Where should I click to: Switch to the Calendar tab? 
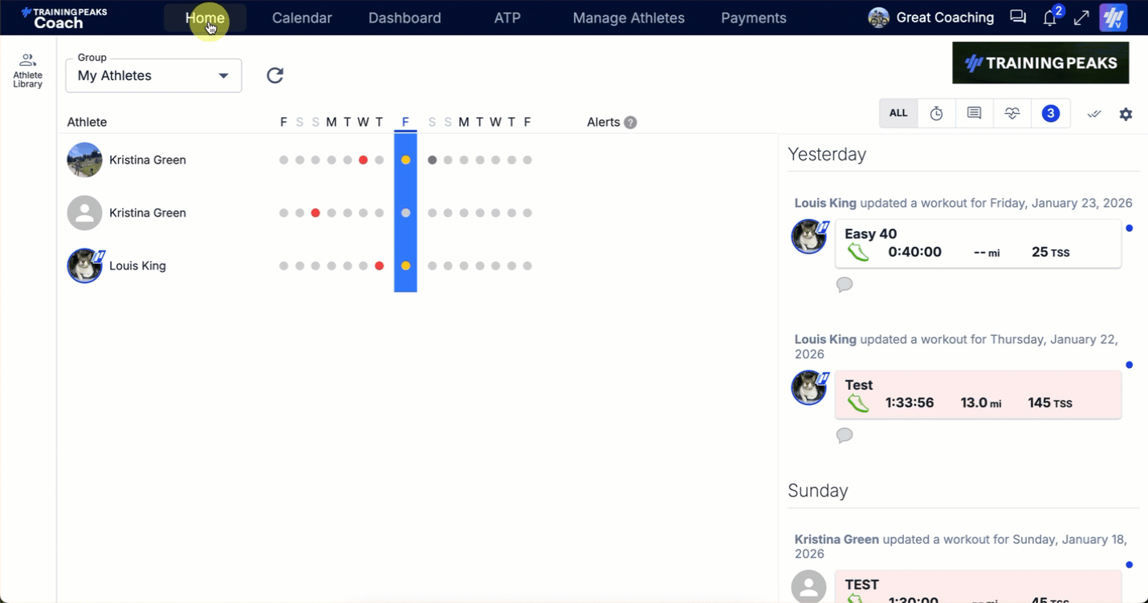coord(302,18)
